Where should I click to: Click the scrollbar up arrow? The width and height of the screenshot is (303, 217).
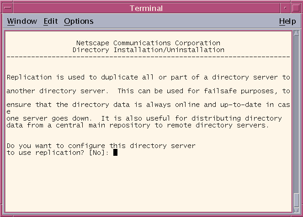(296, 33)
